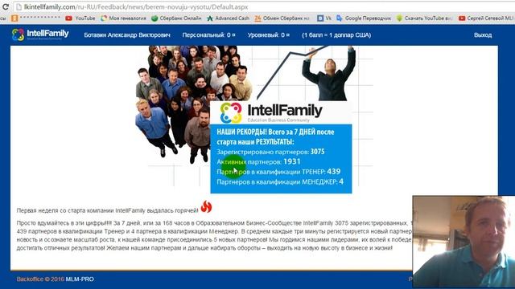The width and height of the screenshot is (515, 289).
Task: Click the page icon beside the URL
Action: tap(19, 7)
